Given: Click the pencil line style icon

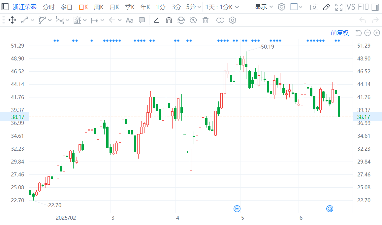Looking at the screenshot, I should [157, 20].
